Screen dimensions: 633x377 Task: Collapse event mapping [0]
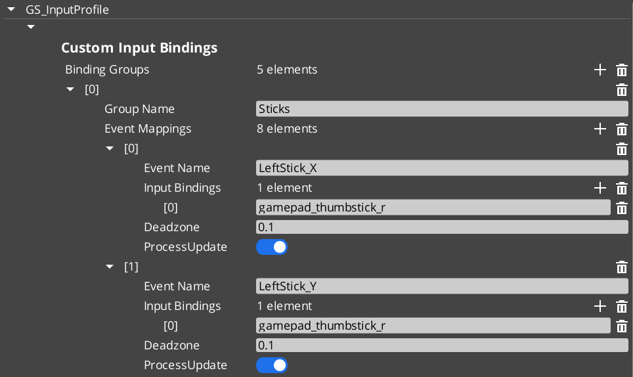pyautogui.click(x=110, y=148)
